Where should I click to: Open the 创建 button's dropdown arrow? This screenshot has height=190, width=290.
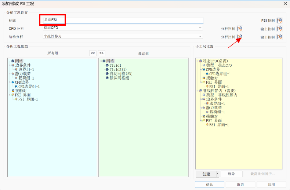(217, 174)
